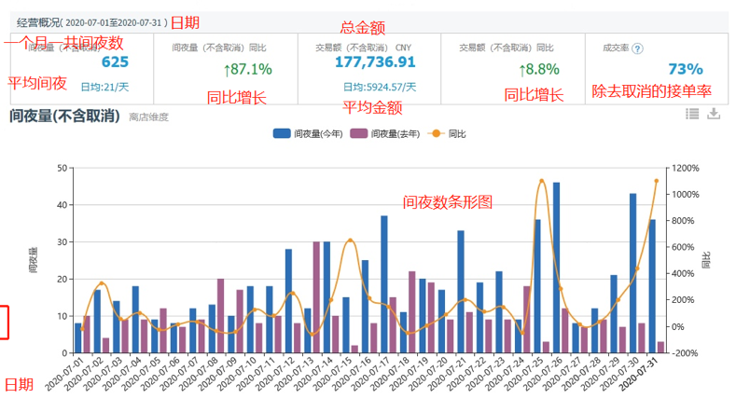The height and width of the screenshot is (412, 736).
Task: Click the blue bar for 2020-07-30
Action: pyautogui.click(x=632, y=273)
